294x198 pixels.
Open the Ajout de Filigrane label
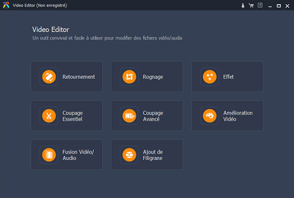(153, 155)
